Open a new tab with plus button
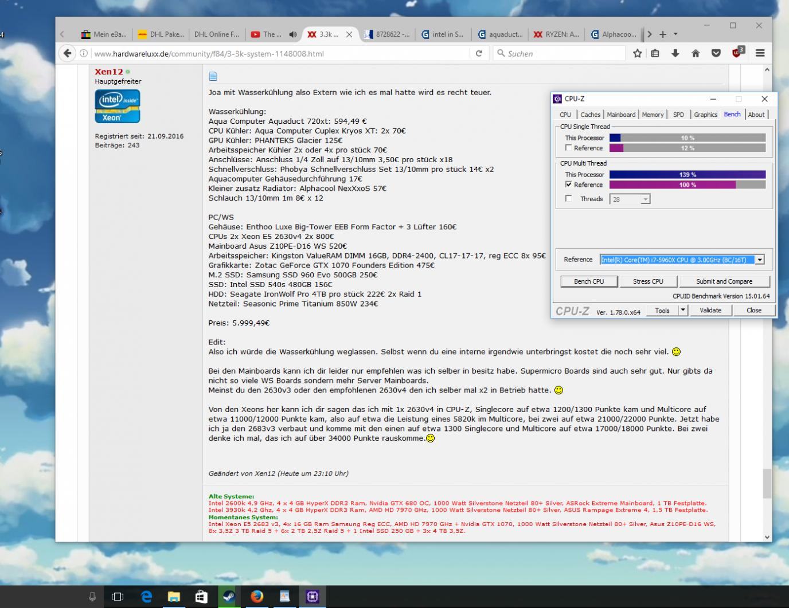The image size is (789, 608). (663, 34)
